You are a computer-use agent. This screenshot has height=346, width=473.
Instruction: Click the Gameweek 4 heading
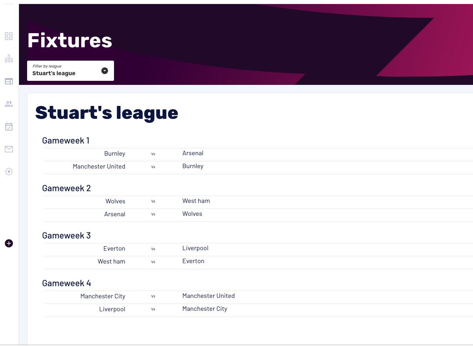point(66,283)
